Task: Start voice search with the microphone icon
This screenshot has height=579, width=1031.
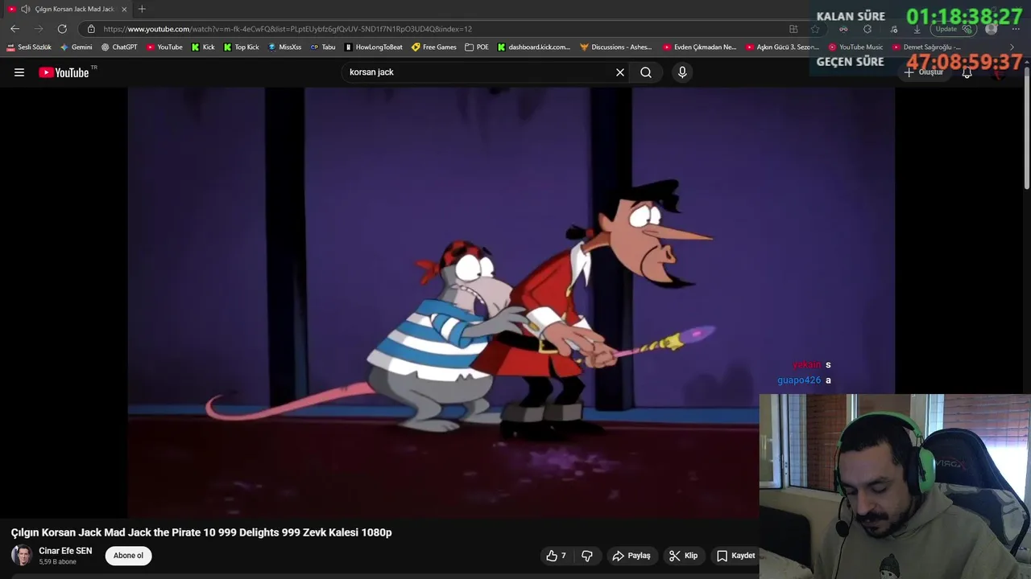Action: coord(682,72)
